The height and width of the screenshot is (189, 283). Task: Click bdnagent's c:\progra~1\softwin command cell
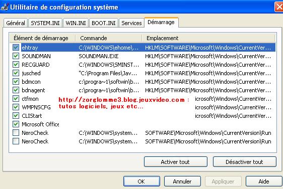109,90
